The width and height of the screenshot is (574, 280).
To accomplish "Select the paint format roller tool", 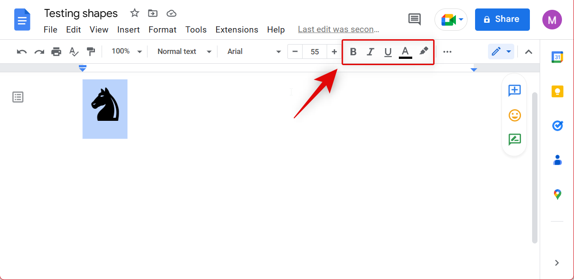I will point(91,52).
